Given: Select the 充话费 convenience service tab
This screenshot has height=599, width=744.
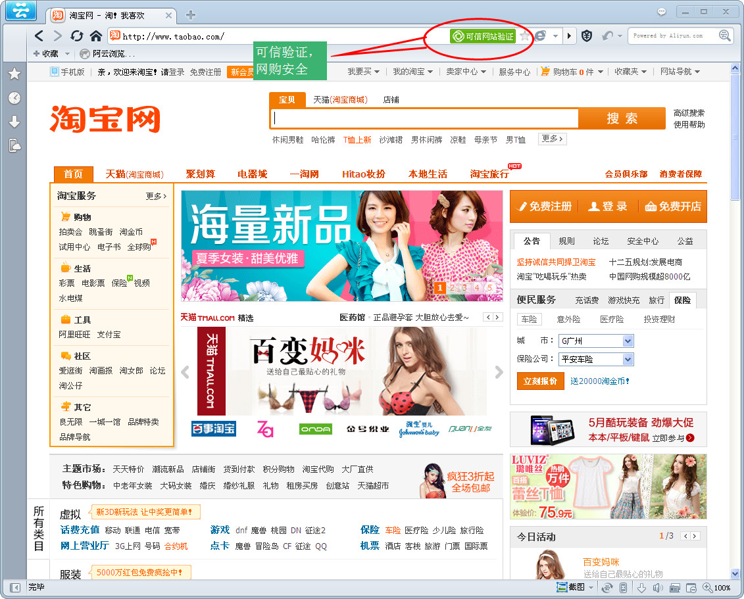Looking at the screenshot, I should click(x=587, y=300).
